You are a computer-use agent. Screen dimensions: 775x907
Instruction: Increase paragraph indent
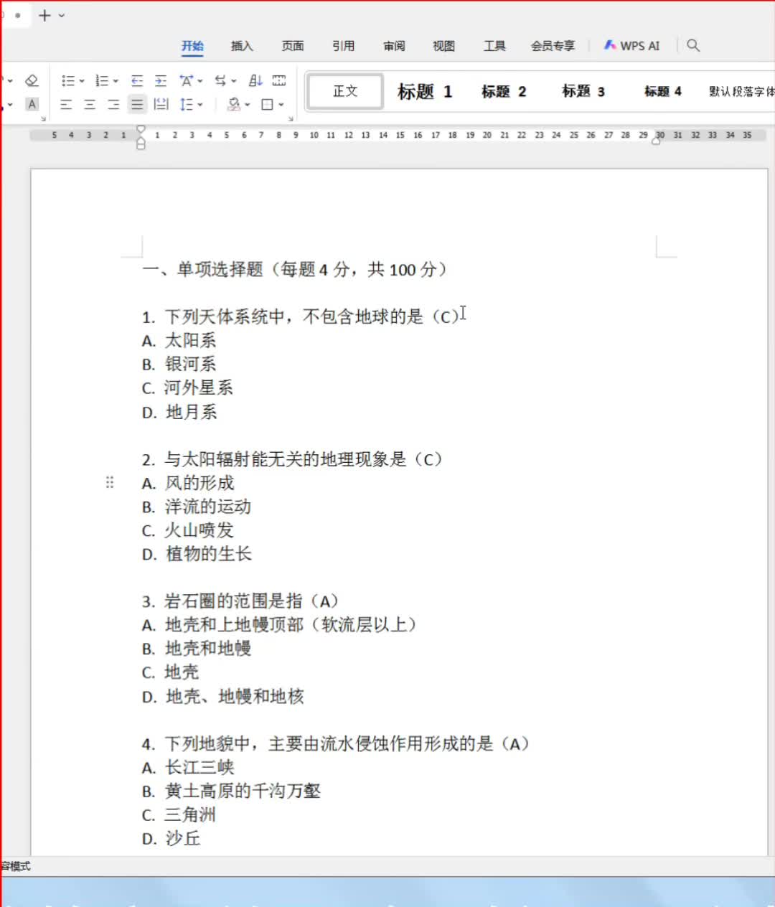[x=161, y=80]
